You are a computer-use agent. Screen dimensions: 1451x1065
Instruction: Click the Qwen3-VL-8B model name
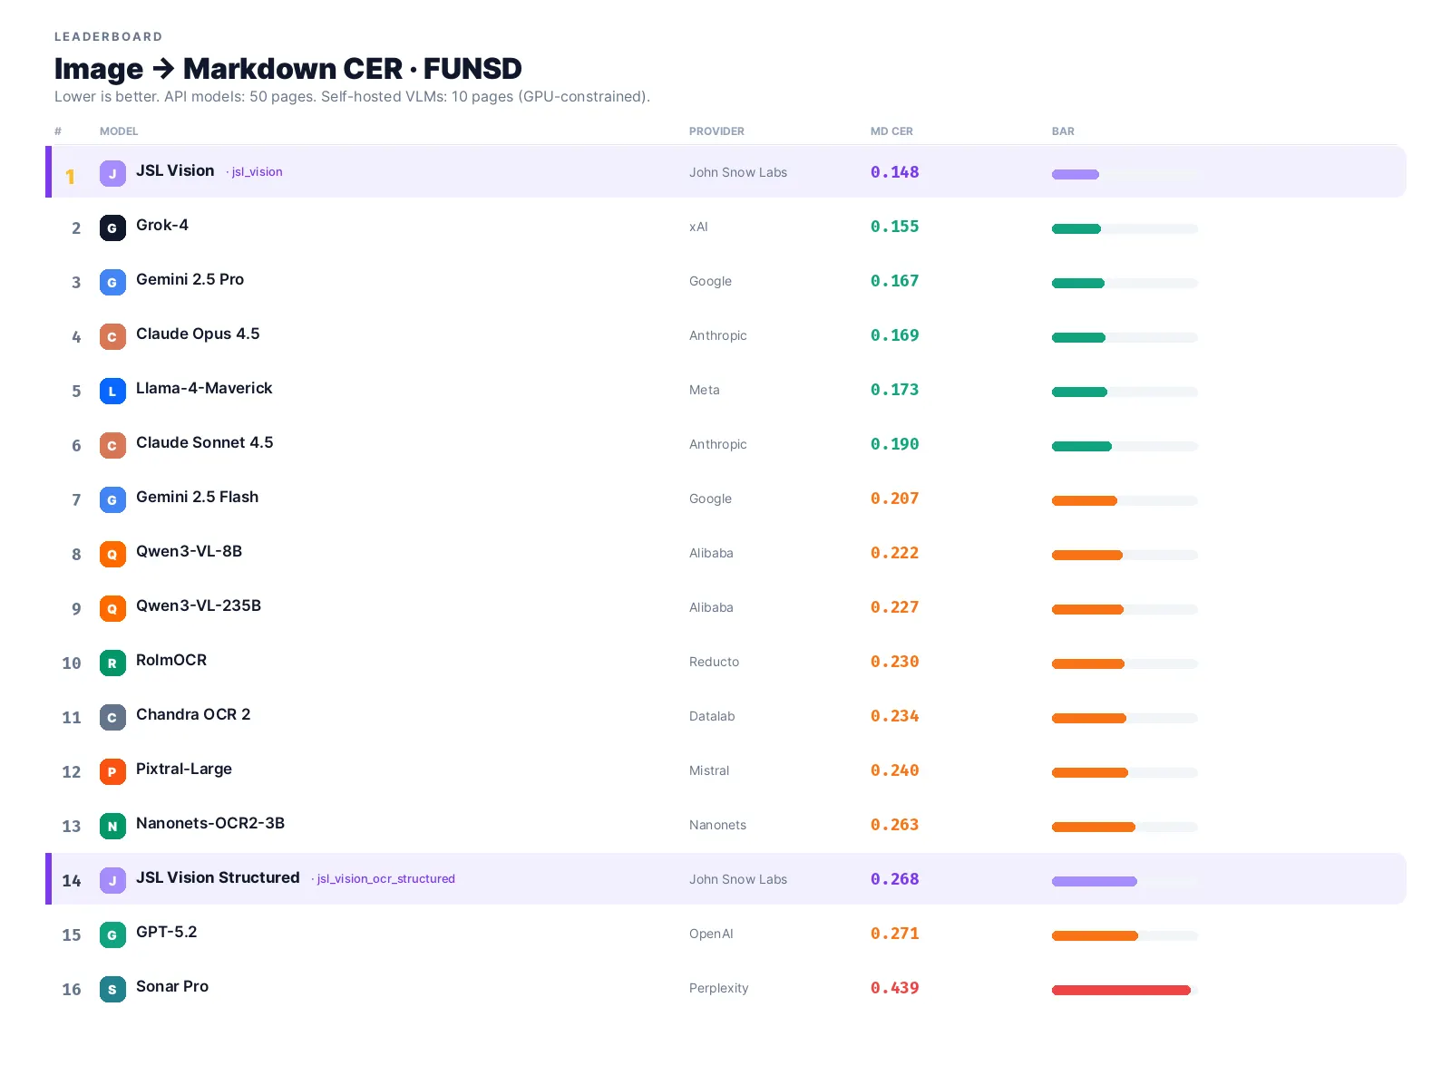(x=189, y=551)
